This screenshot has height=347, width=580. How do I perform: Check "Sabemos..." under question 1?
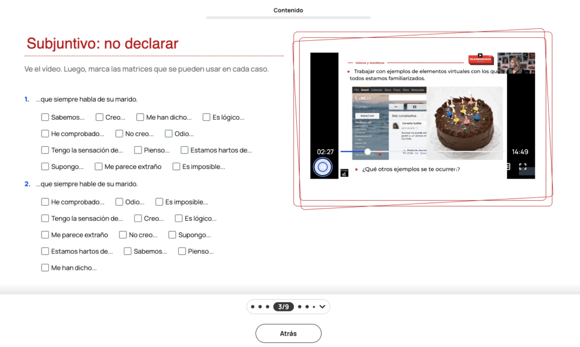45,118
